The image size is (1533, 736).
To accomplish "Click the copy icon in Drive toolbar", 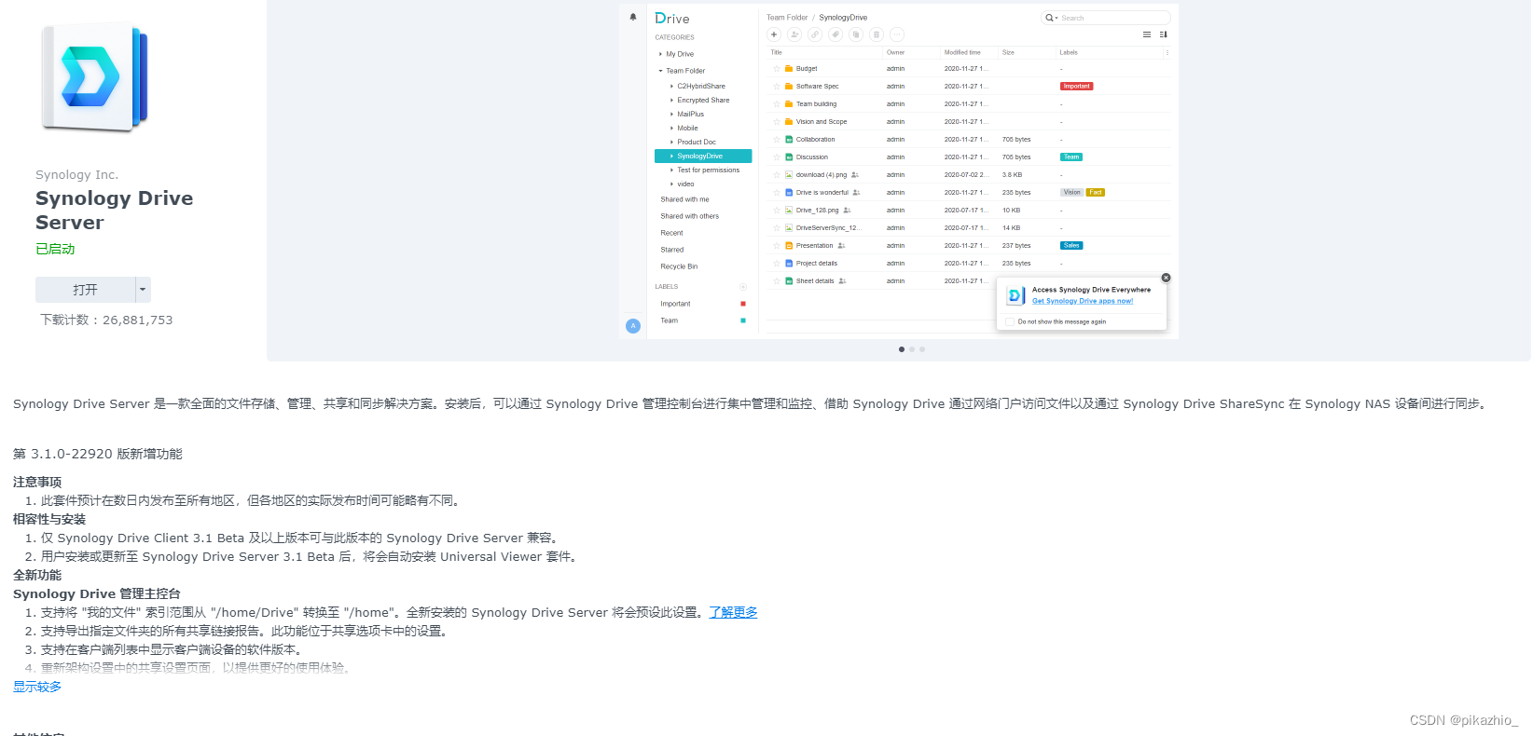I will pos(856,34).
